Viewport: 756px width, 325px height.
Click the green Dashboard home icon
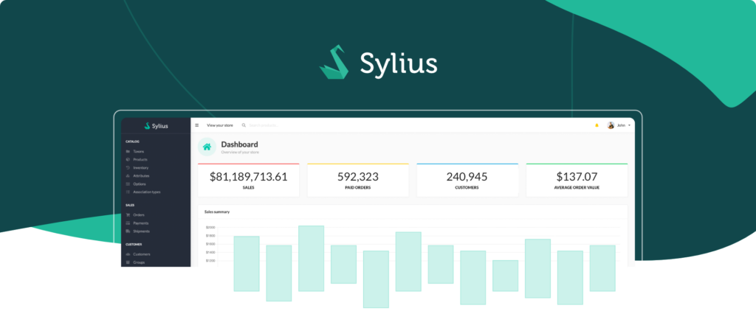click(207, 147)
